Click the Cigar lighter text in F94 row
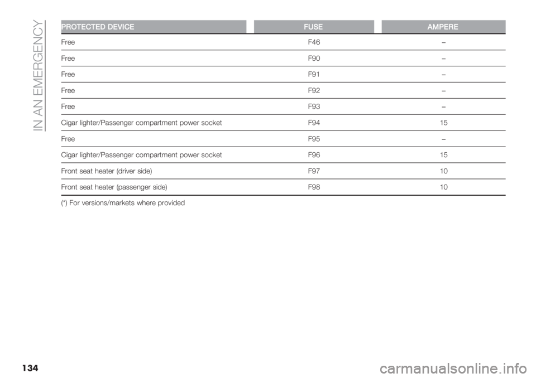 (141, 123)
